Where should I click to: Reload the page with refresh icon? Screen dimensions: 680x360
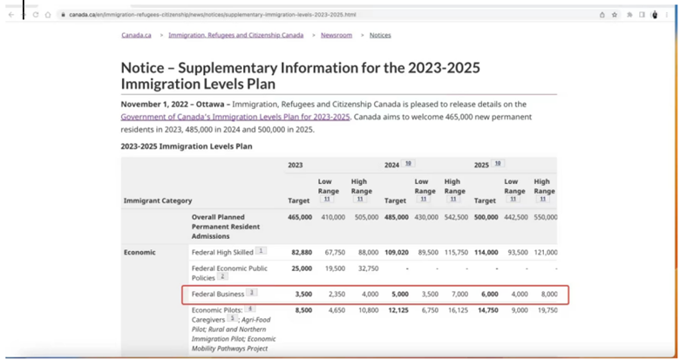36,15
